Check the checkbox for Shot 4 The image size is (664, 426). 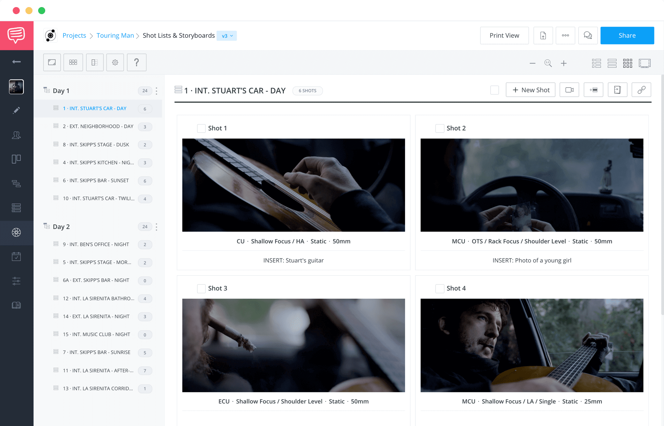(440, 288)
